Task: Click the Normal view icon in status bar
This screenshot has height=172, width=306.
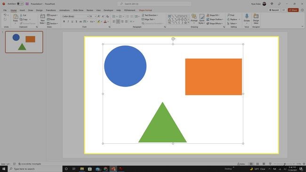Action: [x=251, y=164]
